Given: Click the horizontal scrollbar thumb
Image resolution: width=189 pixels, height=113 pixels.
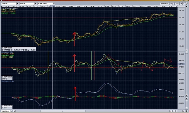Looking at the screenshot, I should pos(63,111).
